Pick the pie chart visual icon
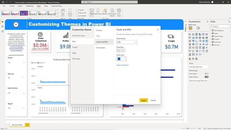Screen dimensions: 231x130 [x=200, y=41]
